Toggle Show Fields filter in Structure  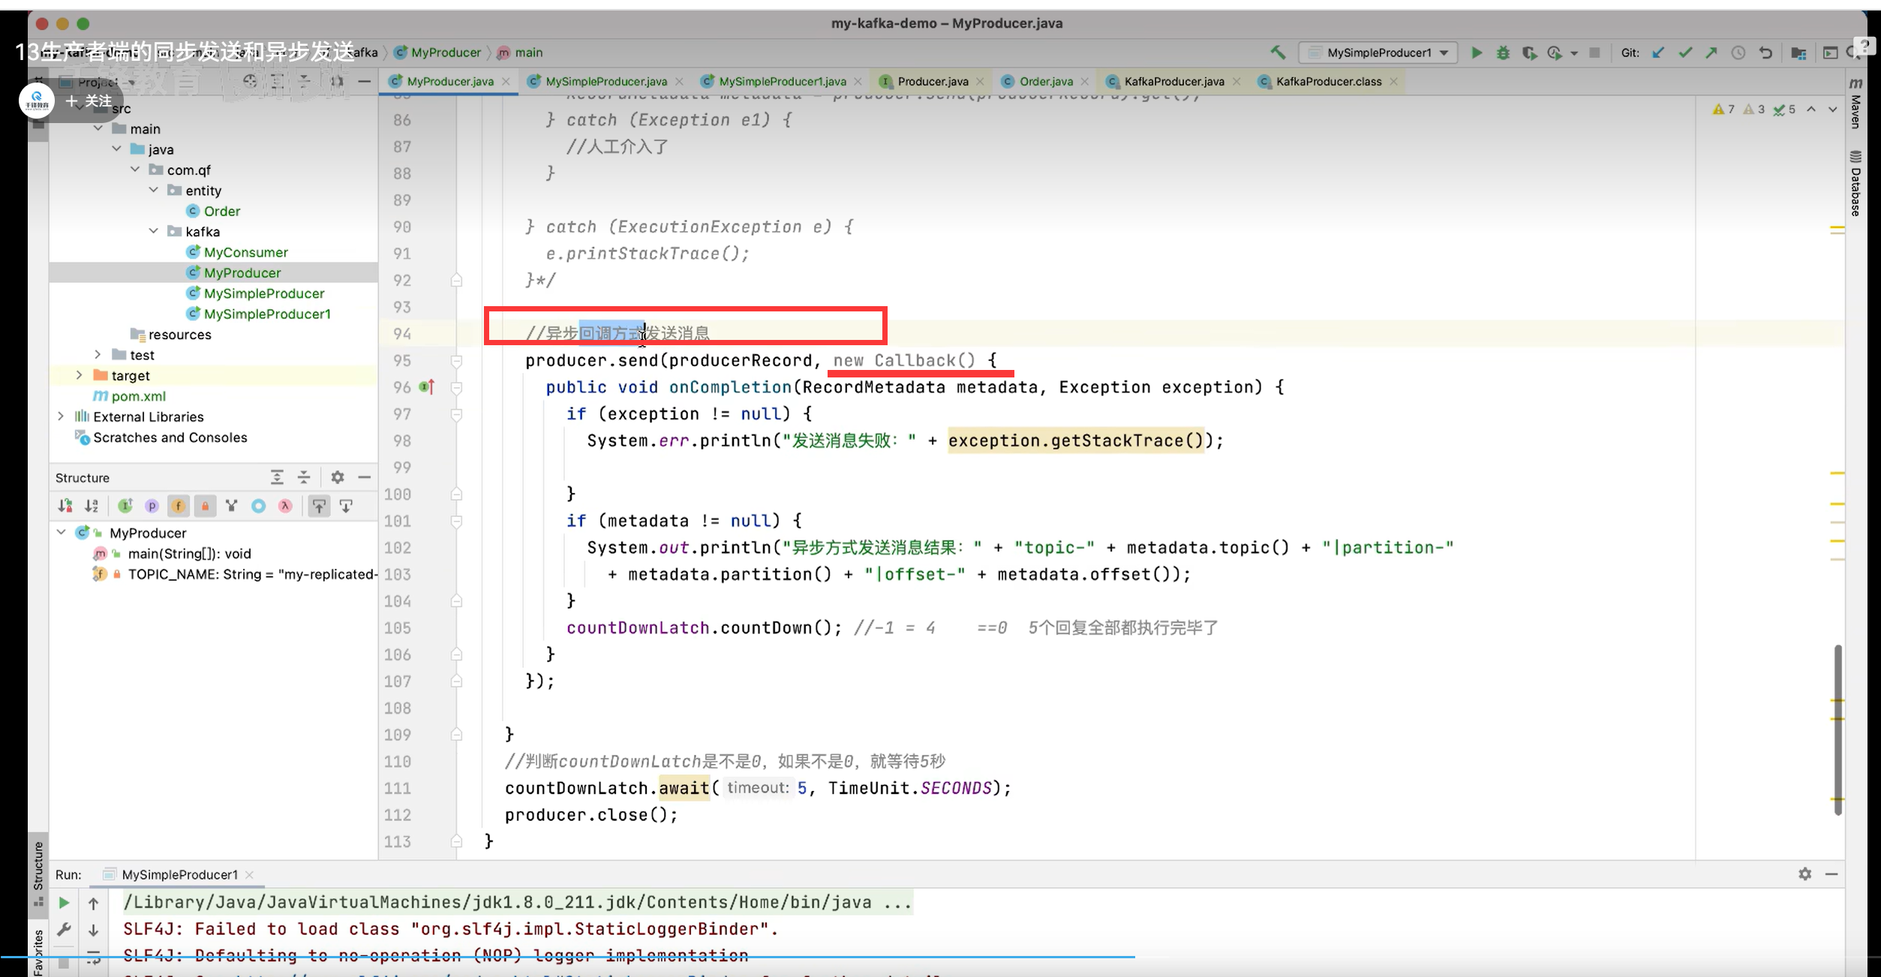click(x=178, y=506)
